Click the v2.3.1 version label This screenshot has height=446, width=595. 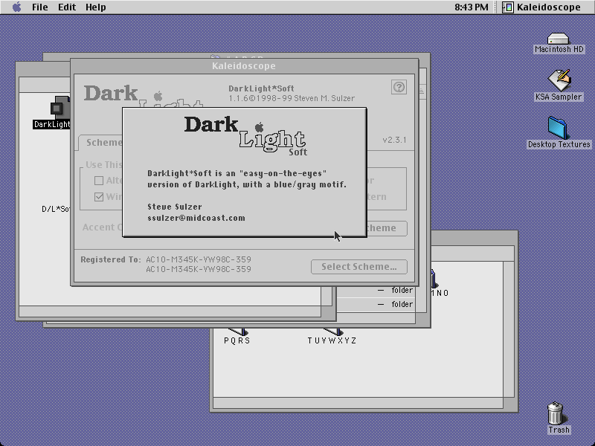click(394, 140)
